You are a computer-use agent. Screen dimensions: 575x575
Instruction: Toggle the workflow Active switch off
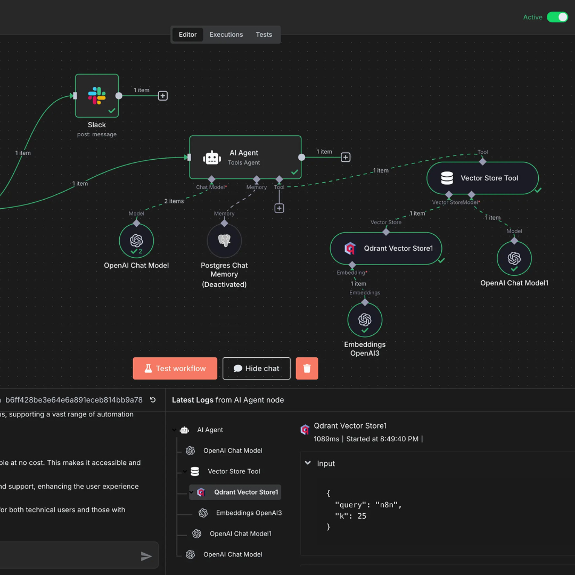(x=557, y=17)
